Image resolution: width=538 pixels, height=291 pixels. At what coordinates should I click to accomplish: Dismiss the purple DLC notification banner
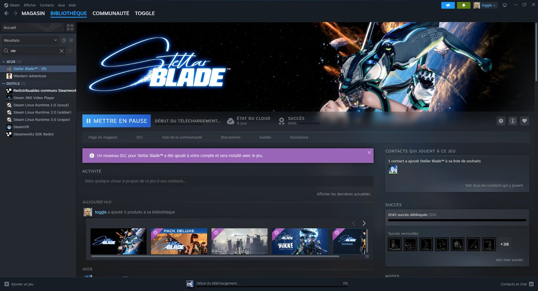369,153
